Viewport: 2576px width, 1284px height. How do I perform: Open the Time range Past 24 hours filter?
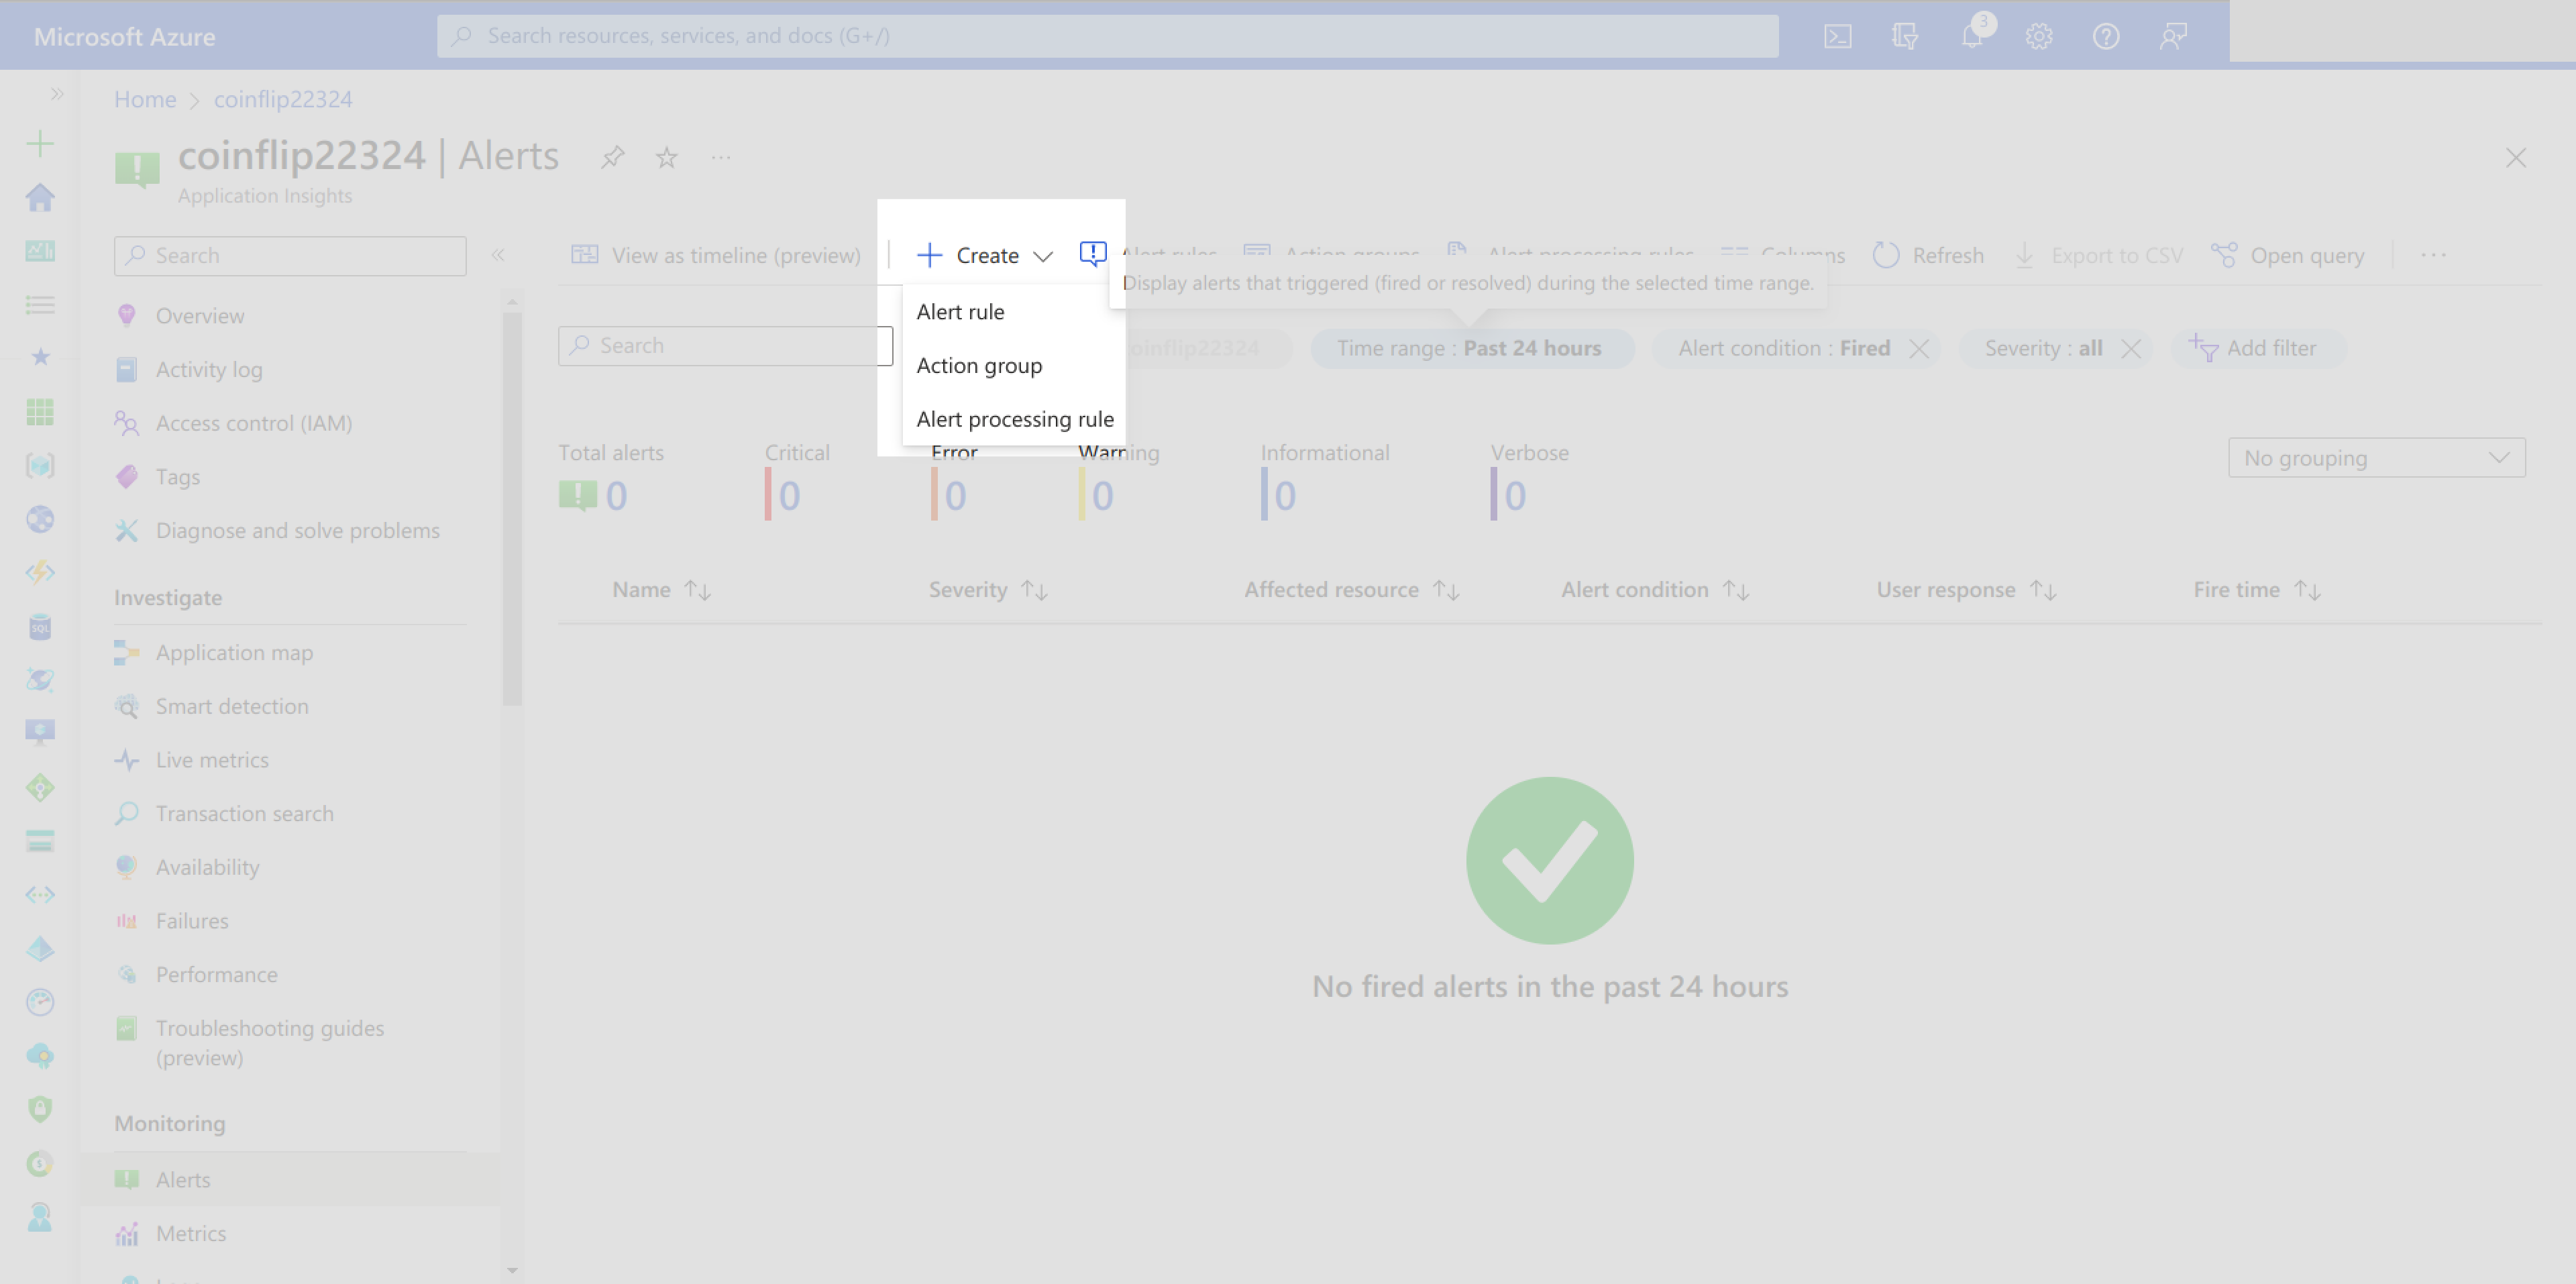tap(1470, 348)
